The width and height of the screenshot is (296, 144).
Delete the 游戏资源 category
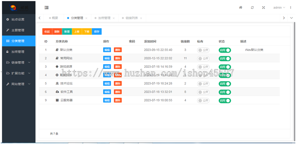tap(118, 66)
